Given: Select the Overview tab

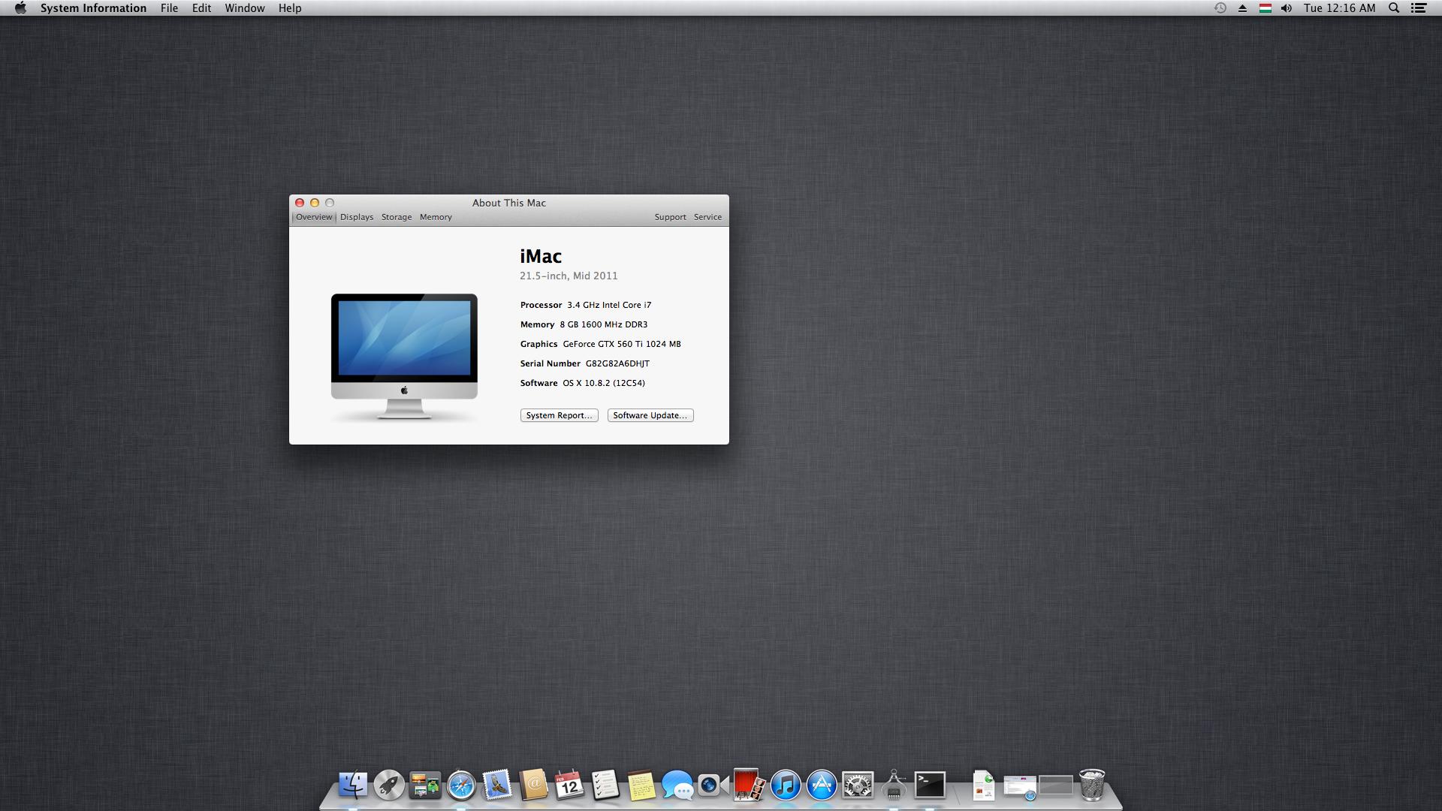Looking at the screenshot, I should (x=314, y=217).
